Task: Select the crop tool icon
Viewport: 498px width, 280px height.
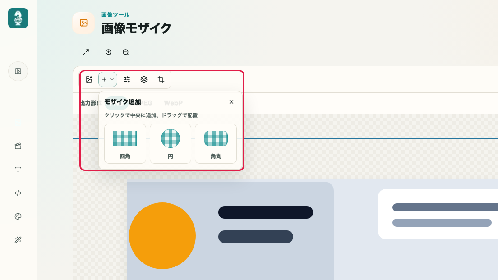Action: tap(161, 79)
